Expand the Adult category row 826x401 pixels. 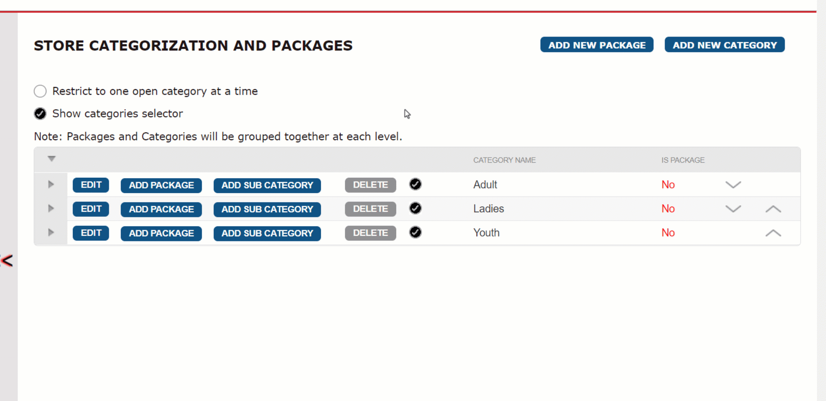pos(51,184)
